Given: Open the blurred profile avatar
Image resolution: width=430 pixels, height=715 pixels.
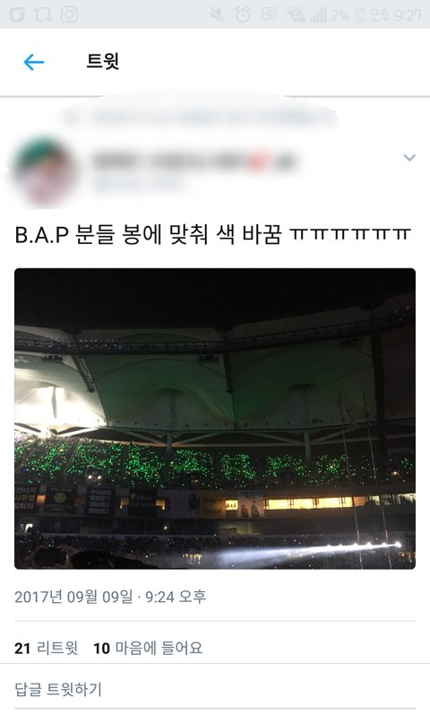Looking at the screenshot, I should pos(45,171).
